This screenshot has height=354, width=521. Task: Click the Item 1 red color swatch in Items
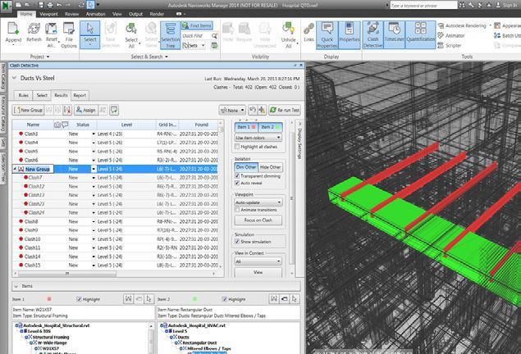(49, 299)
